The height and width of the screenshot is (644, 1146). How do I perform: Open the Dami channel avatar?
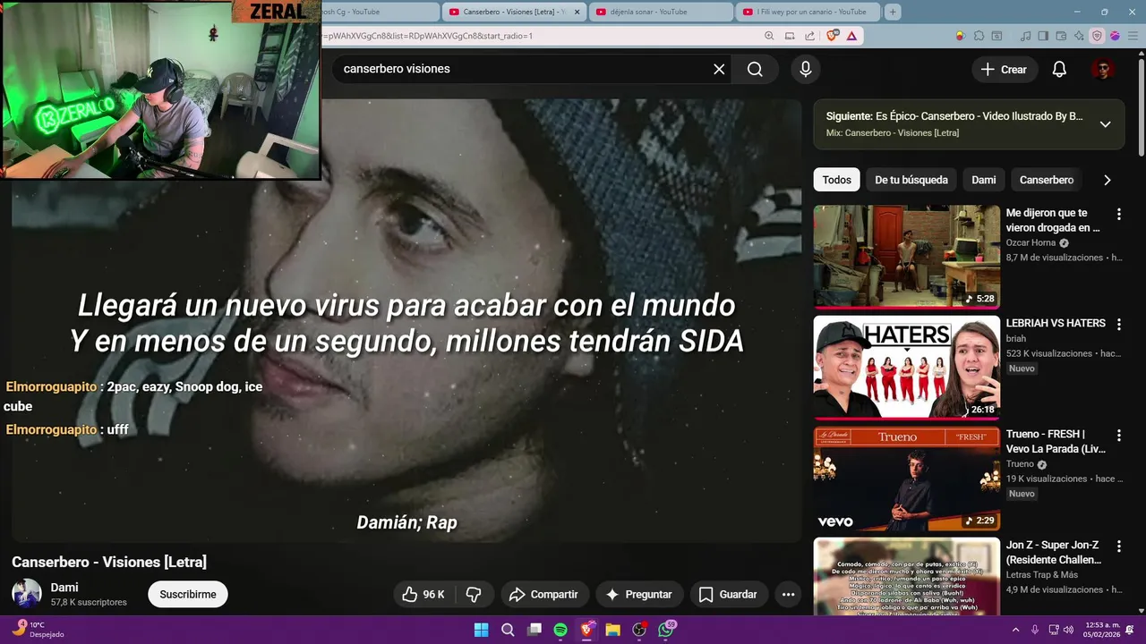27,594
